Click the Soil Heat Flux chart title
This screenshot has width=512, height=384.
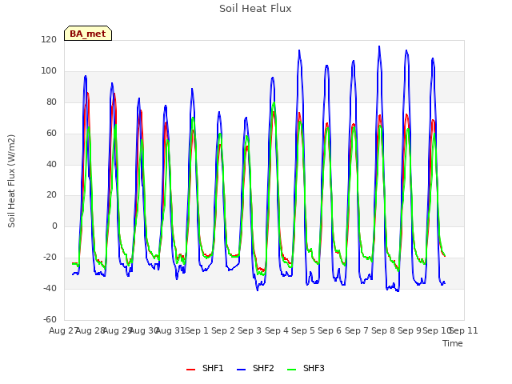click(255, 9)
